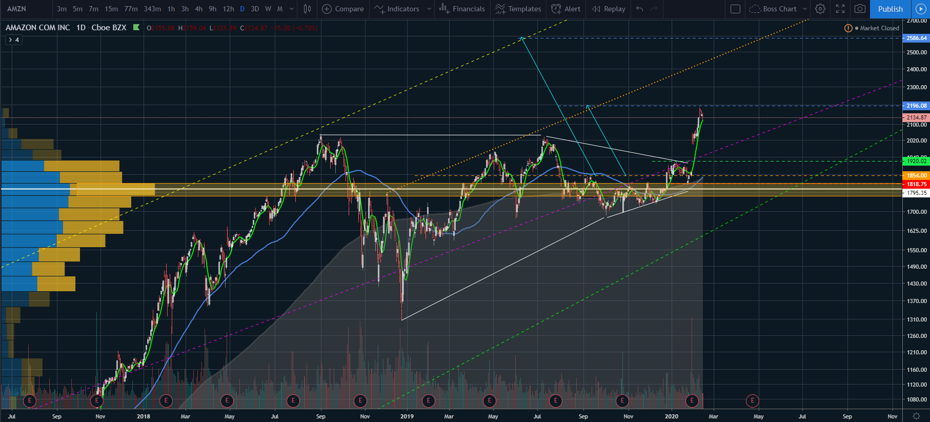Select the 3D timeframe
Image resolution: width=930 pixels, height=422 pixels.
255,9
